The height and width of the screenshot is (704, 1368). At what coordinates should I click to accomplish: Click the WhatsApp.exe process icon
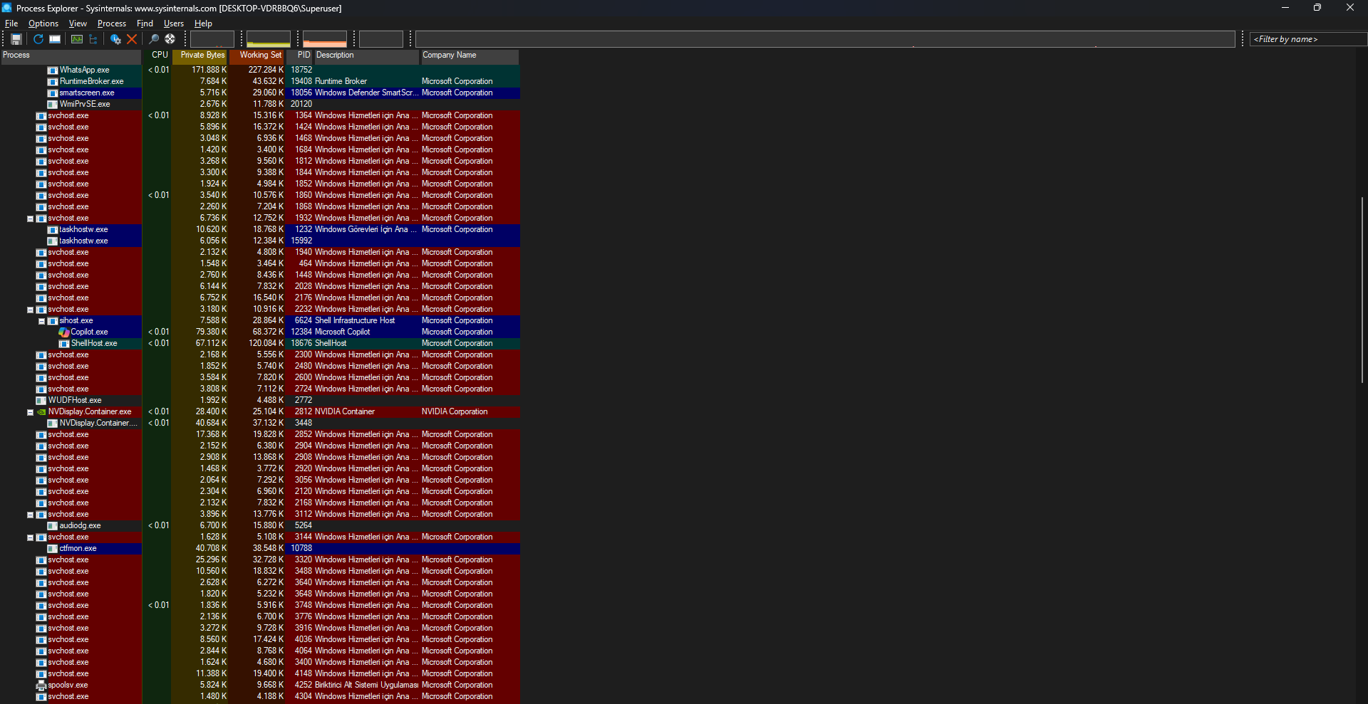pyautogui.click(x=53, y=70)
